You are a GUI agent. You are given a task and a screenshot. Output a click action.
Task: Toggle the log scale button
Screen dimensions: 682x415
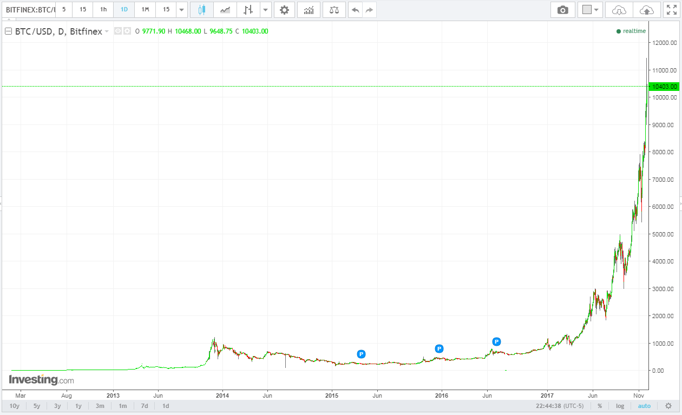click(620, 406)
